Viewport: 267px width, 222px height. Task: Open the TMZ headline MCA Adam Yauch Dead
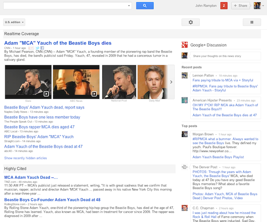click(x=31, y=178)
